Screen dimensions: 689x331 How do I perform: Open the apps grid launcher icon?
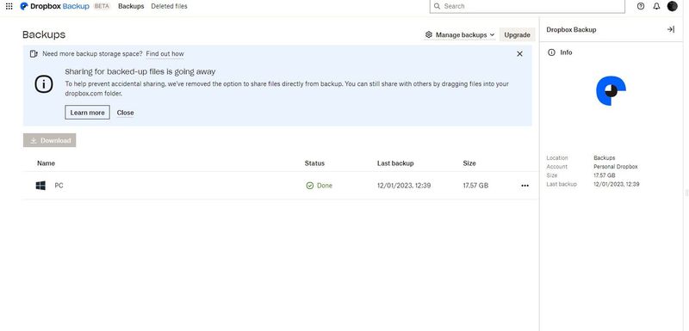pos(9,6)
